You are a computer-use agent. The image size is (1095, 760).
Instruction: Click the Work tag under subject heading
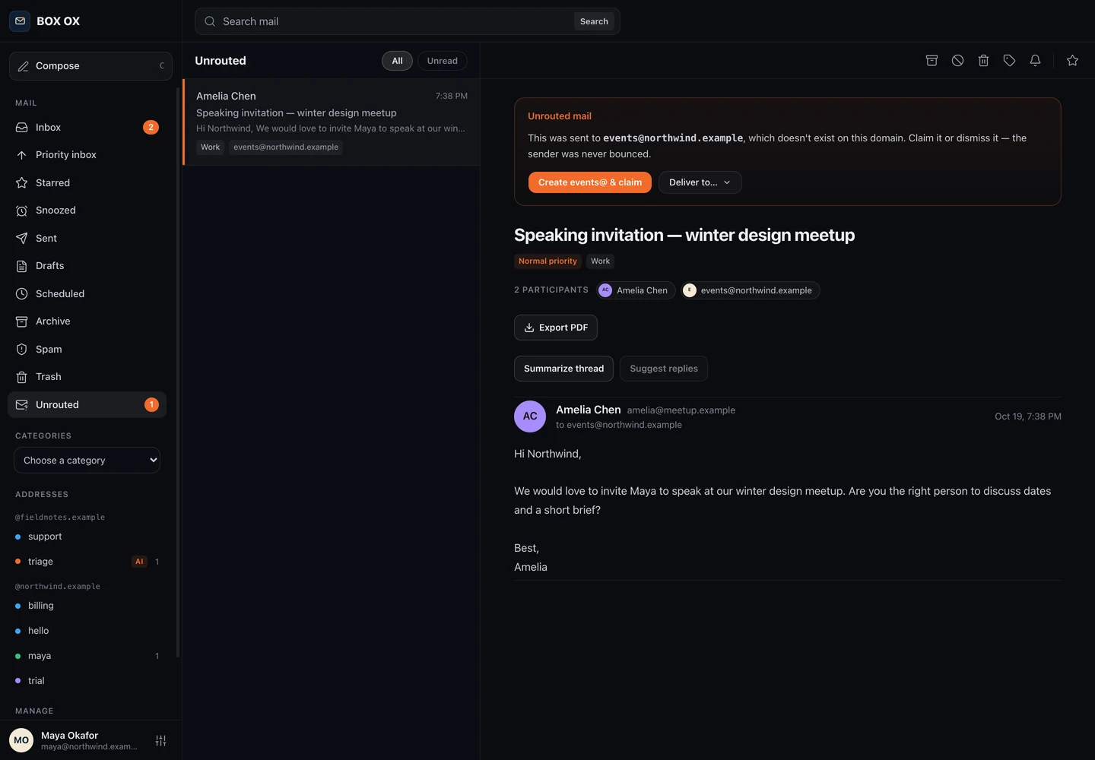click(x=600, y=261)
